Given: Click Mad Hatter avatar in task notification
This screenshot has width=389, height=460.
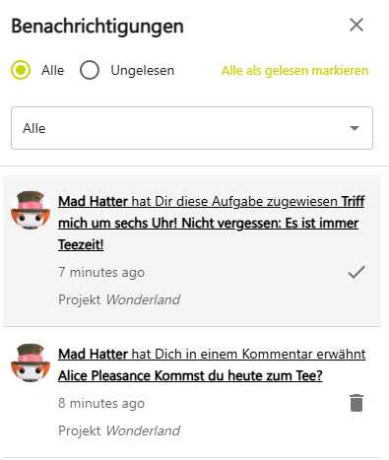Looking at the screenshot, I should point(31,210).
